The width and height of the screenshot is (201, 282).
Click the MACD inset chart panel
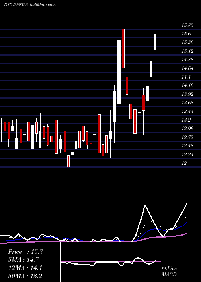[111, 262]
